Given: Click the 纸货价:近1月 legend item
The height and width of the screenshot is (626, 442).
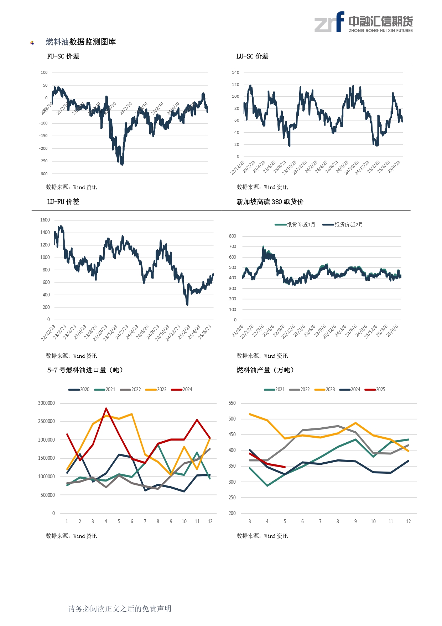Looking at the screenshot, I should click(295, 224).
